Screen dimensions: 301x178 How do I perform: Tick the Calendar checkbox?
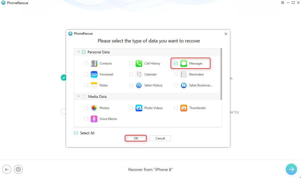(x=131, y=74)
